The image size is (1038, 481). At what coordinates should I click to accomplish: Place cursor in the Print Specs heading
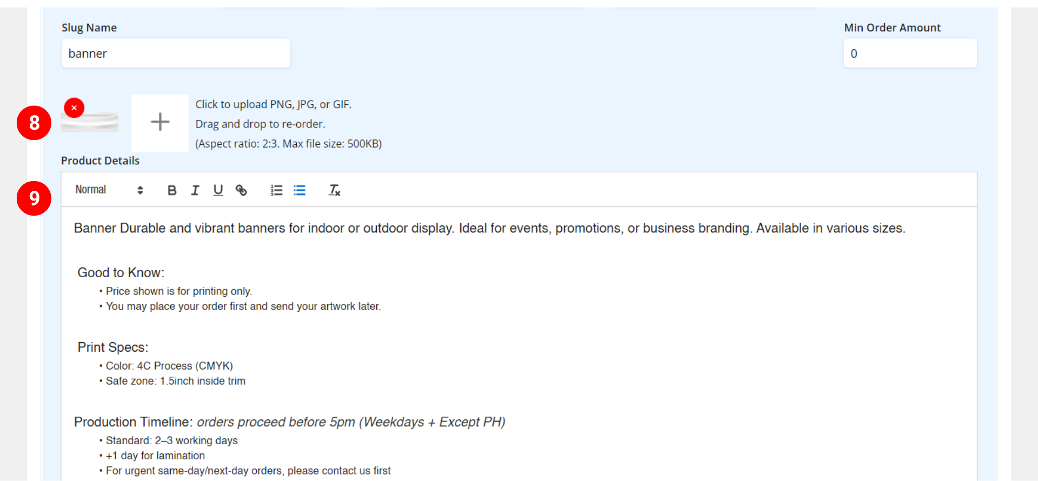pos(112,348)
